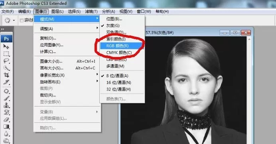Toggle the 滚动 all windows checkbox
Viewport: 276px width, 144px height.
pyautogui.click(x=22, y=20)
